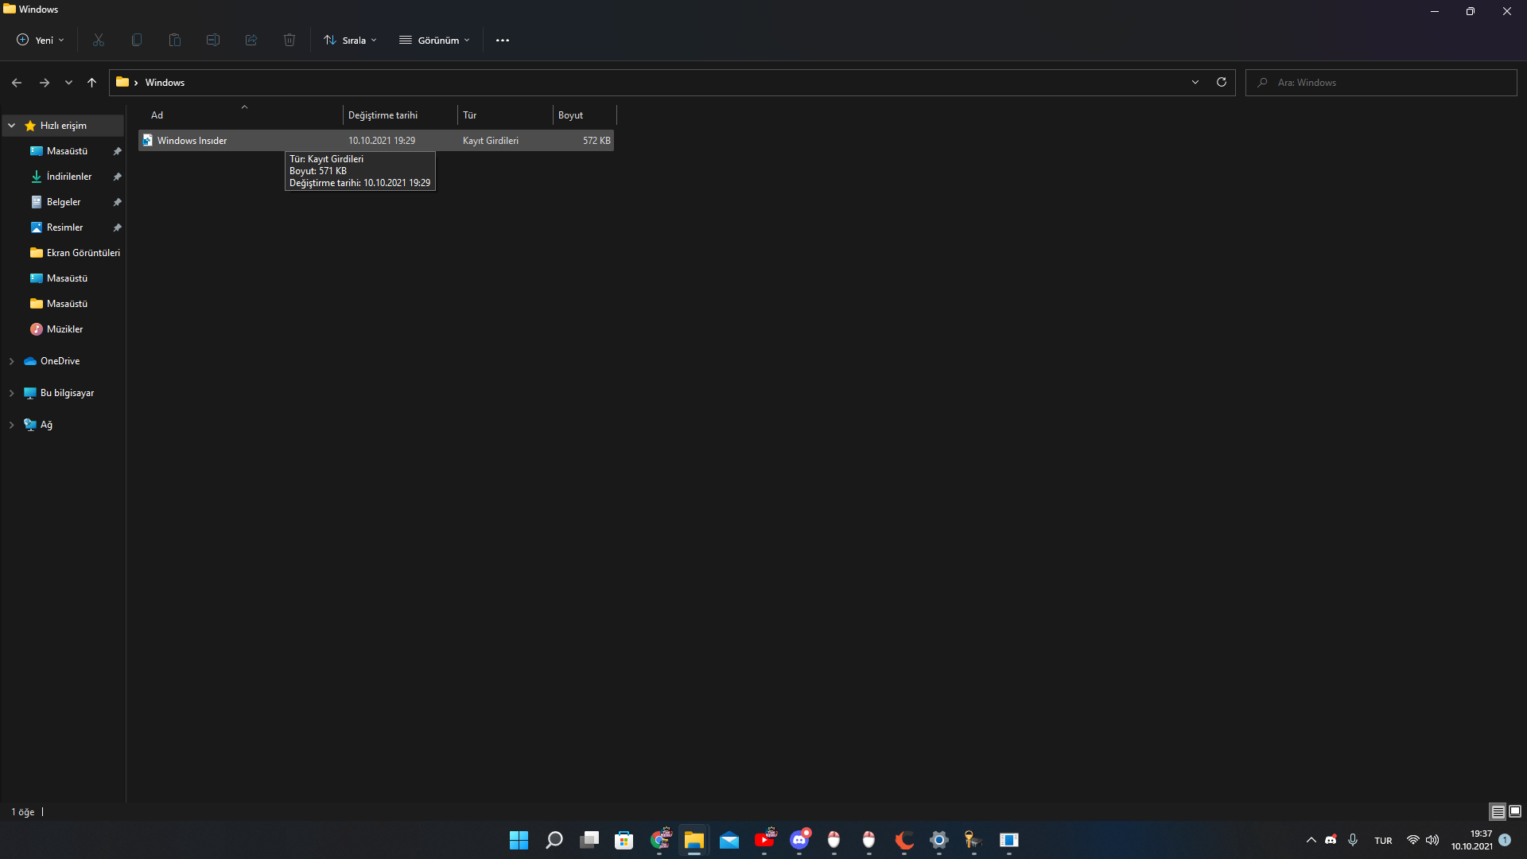
Task: Click the Copy icon in toolbar
Action: tap(137, 40)
